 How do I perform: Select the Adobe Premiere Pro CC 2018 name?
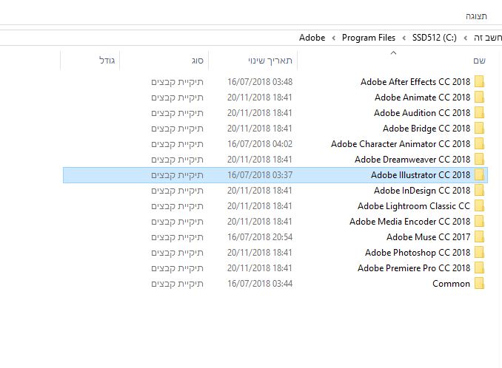(x=414, y=268)
